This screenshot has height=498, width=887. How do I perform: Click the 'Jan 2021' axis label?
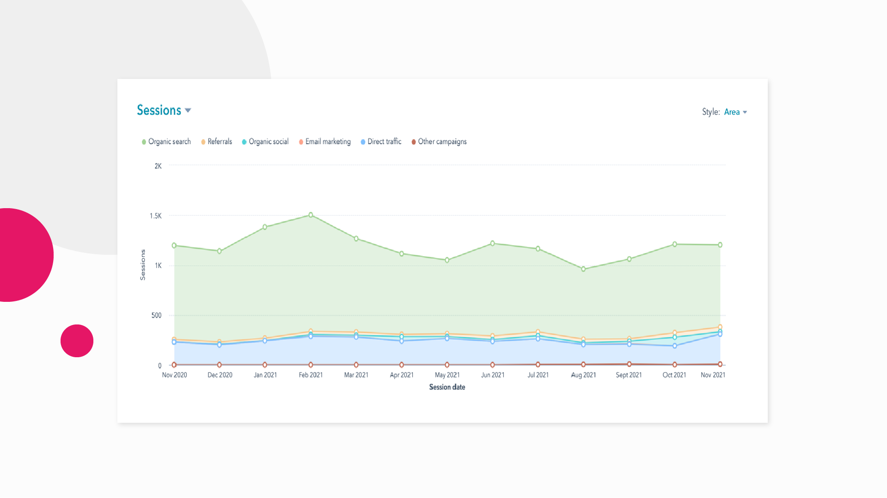click(265, 375)
